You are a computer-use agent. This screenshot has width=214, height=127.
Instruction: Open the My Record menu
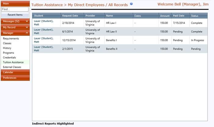pos(15,27)
